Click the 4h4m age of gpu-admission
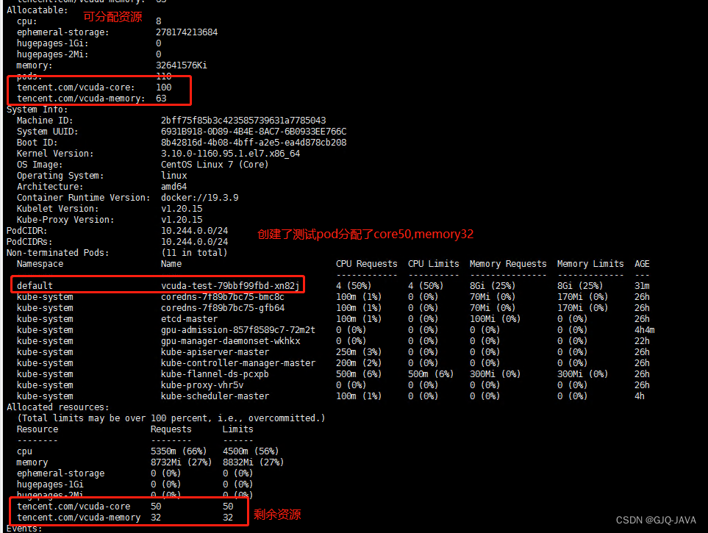Image resolution: width=708 pixels, height=533 pixels. coord(644,330)
